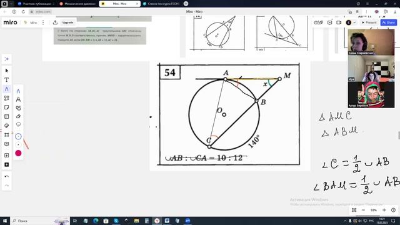
Task: Open Zoom from the taskbar
Action: click(187, 221)
